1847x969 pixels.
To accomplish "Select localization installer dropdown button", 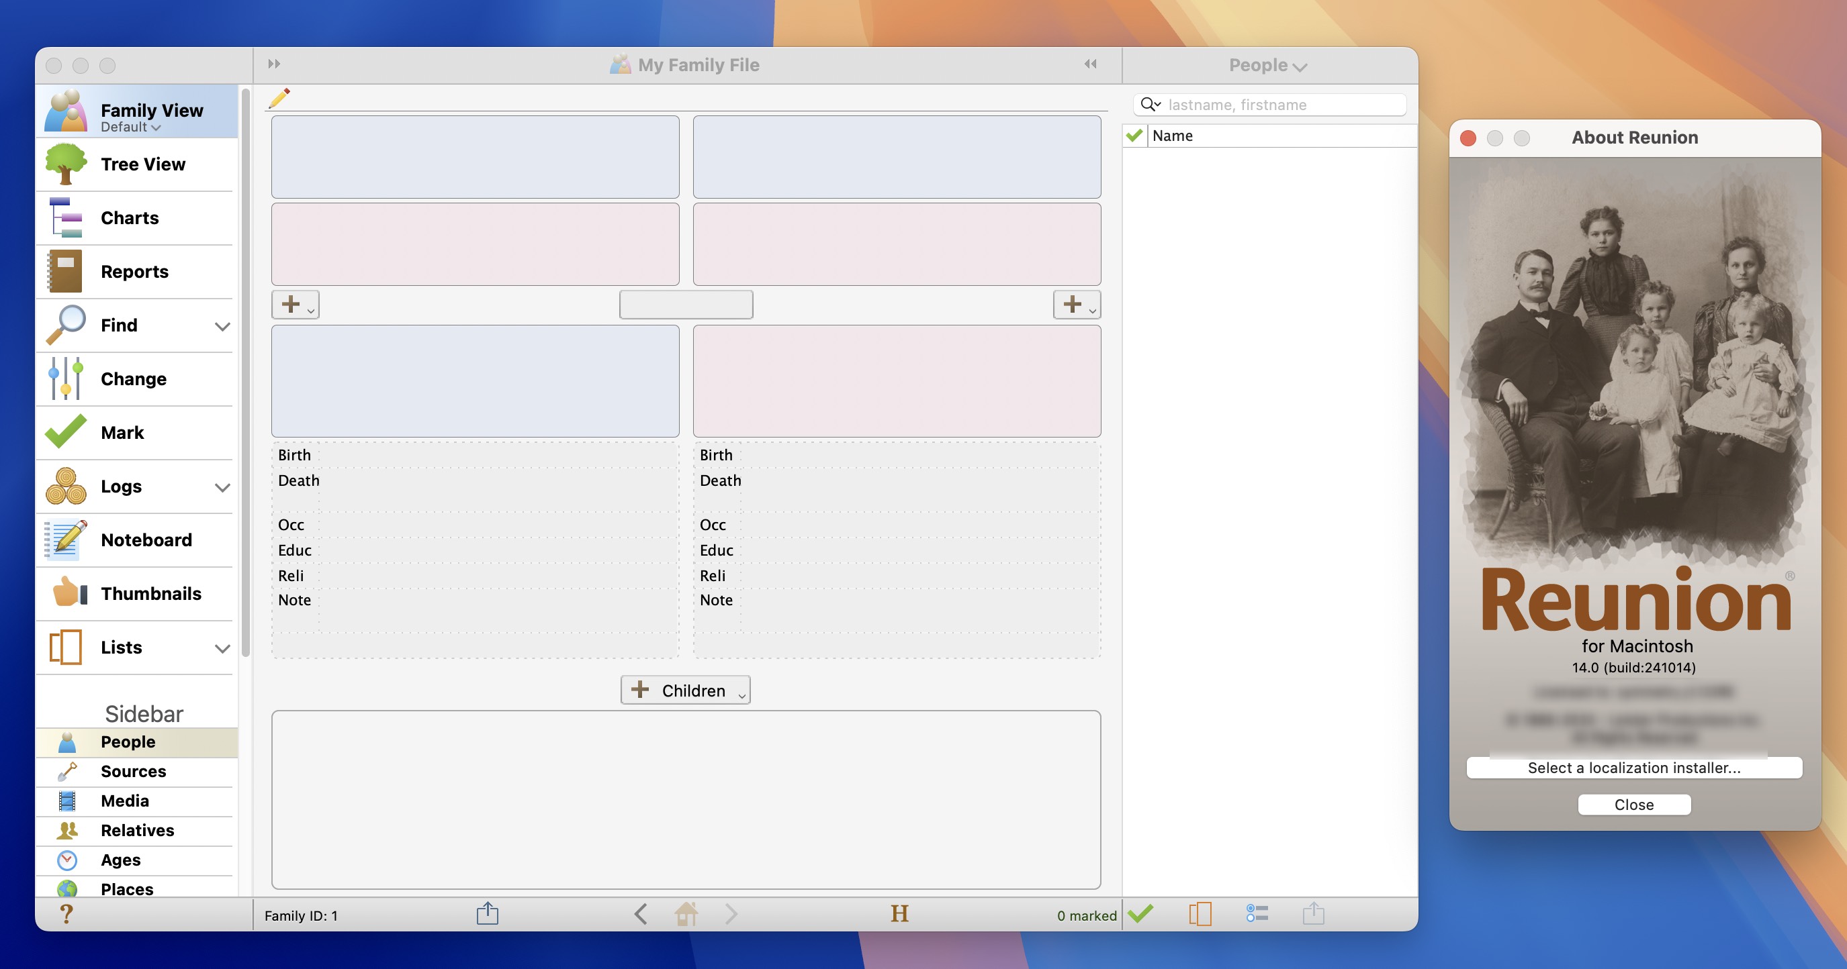I will [1633, 766].
